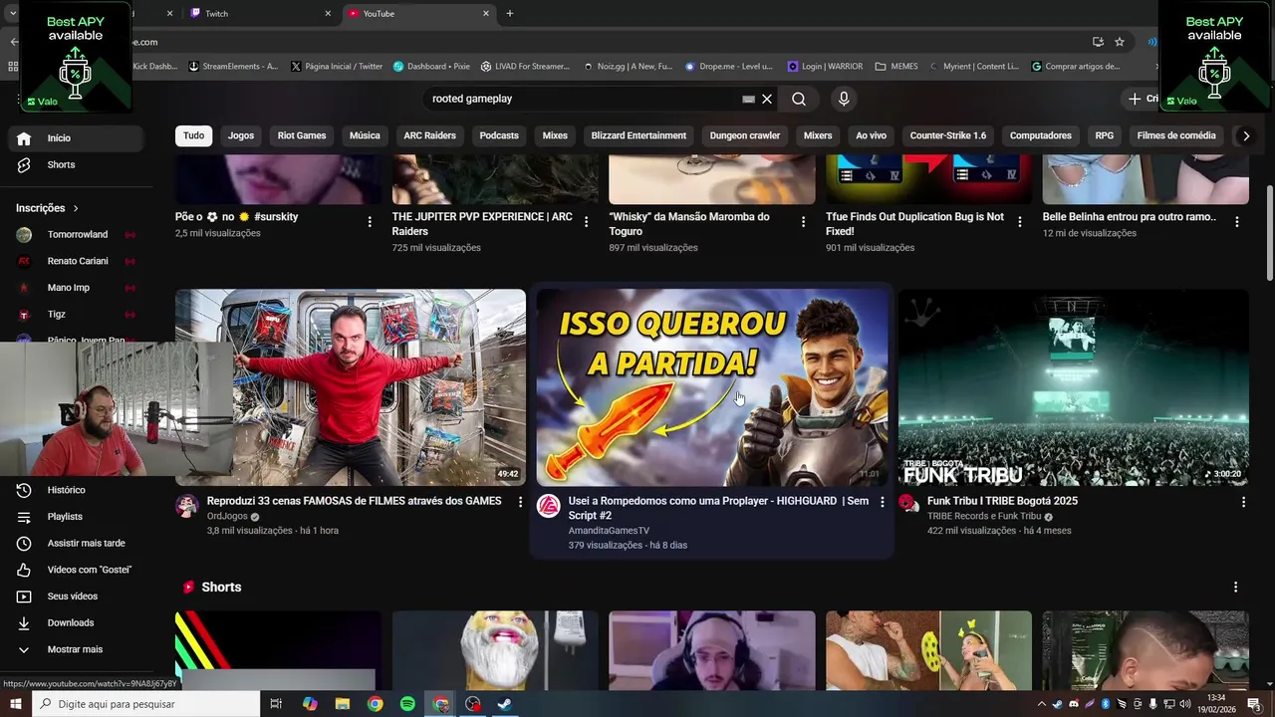Click the YouTube search magnifier button
The width and height of the screenshot is (1275, 717).
point(799,99)
